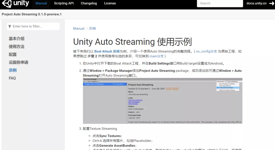Click the arrow icon beside docs.unity.cn
This screenshot has width=275, height=150.
pos(272,3)
